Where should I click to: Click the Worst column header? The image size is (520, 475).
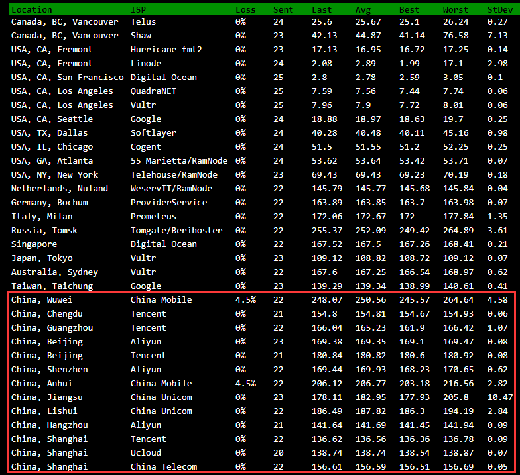pos(455,9)
